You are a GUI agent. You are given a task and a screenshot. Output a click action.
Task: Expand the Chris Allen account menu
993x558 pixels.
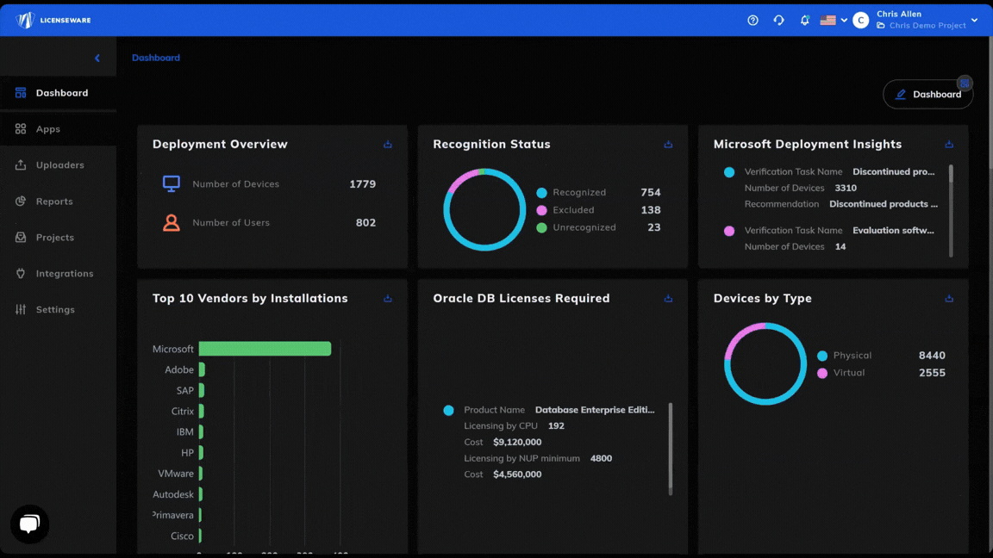(x=974, y=21)
